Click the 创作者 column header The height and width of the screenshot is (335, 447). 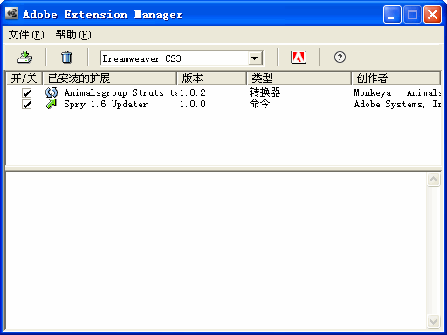point(395,79)
